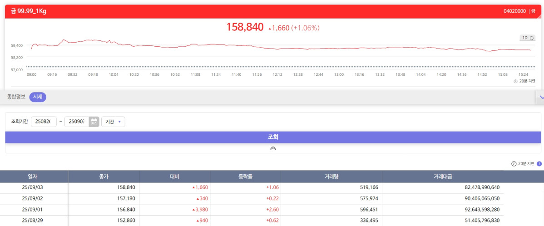Image resolution: width=544 pixels, height=226 pixels.
Task: Click volume value 596,451
Action: (x=369, y=209)
